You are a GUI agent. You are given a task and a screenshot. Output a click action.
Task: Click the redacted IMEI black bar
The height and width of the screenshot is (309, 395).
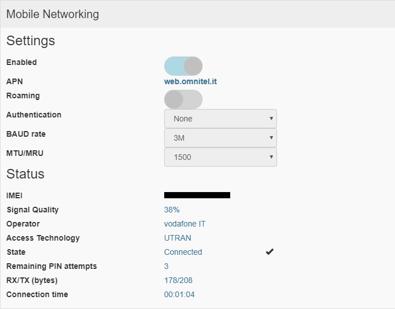tap(197, 195)
